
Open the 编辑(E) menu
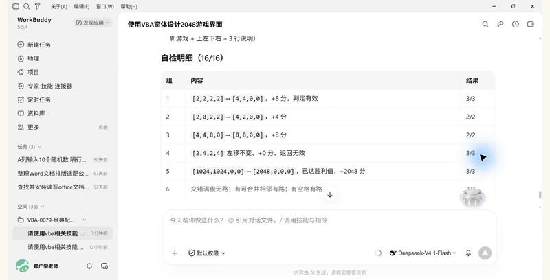point(82,7)
